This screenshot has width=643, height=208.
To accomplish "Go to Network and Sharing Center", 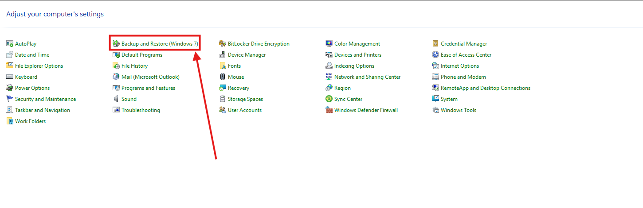I will [x=367, y=77].
